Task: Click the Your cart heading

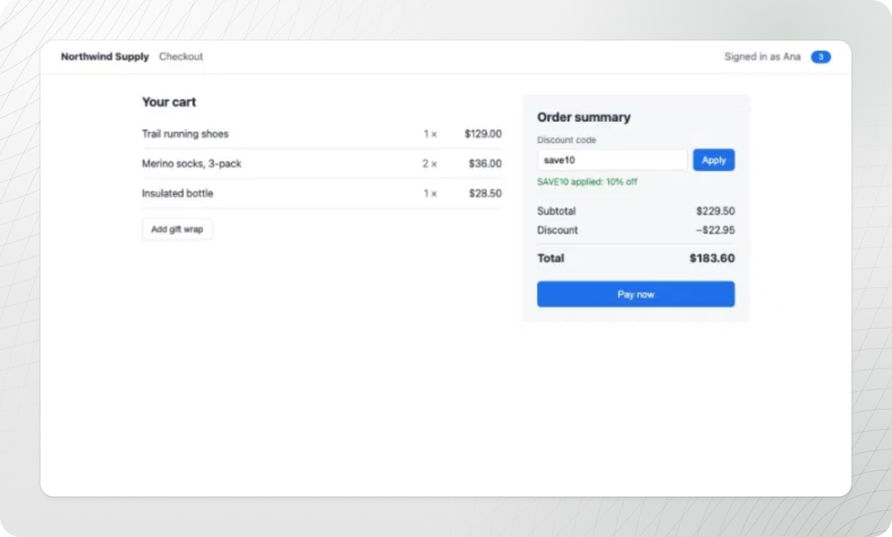Action: click(x=169, y=102)
